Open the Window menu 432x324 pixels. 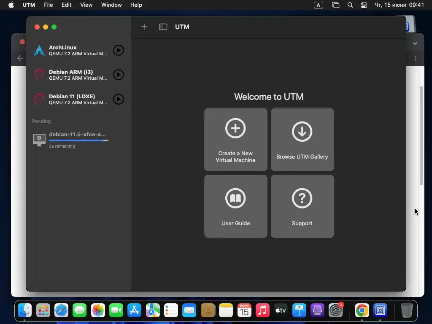111,5
